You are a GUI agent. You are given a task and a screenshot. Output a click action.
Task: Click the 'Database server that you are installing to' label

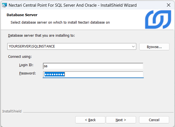coord(41,36)
